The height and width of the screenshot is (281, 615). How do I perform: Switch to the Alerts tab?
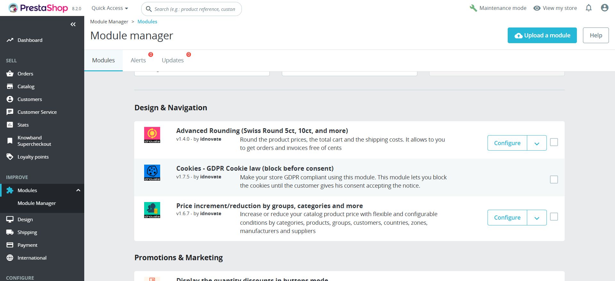click(138, 60)
